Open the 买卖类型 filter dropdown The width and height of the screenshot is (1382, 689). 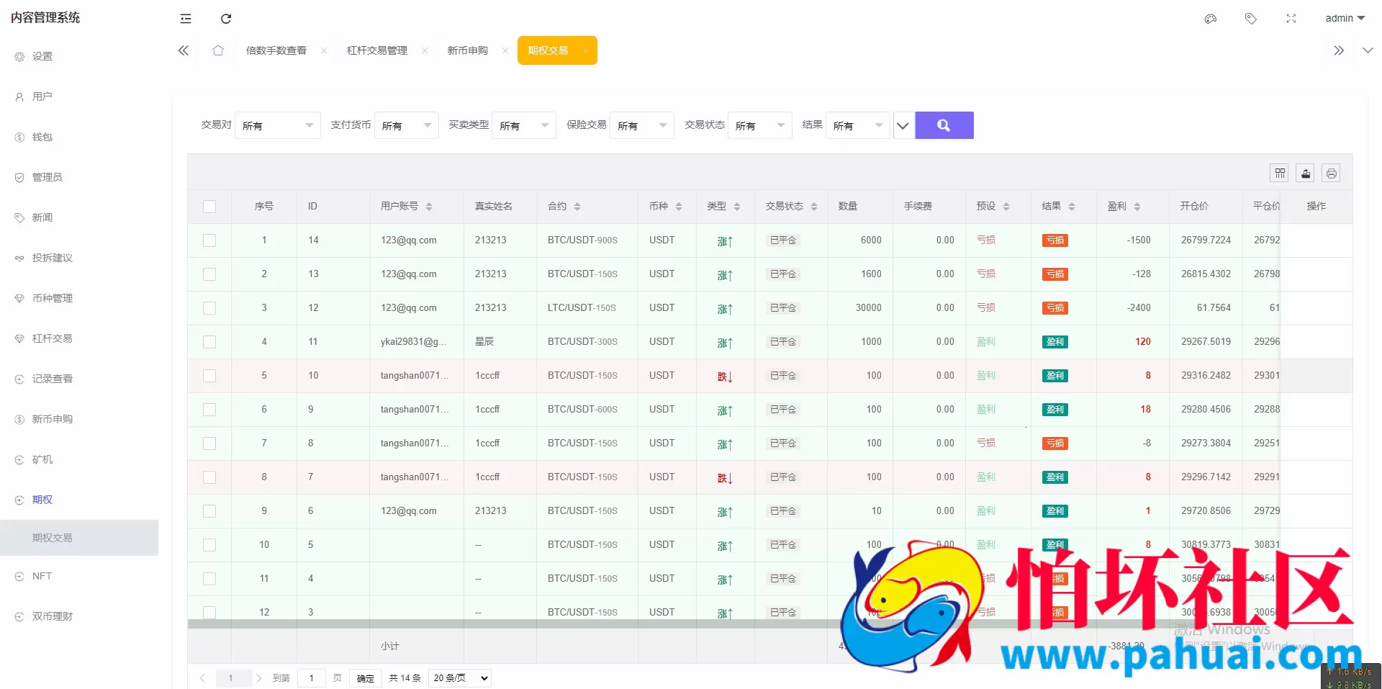pyautogui.click(x=524, y=125)
